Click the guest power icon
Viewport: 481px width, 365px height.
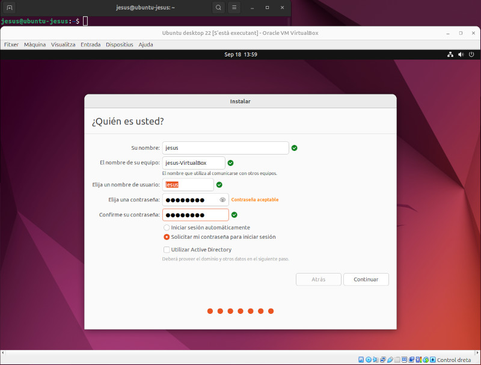point(471,54)
